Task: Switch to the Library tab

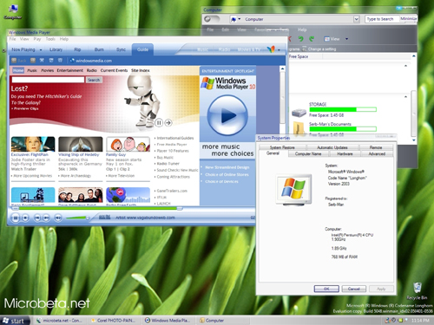Action: (x=56, y=49)
